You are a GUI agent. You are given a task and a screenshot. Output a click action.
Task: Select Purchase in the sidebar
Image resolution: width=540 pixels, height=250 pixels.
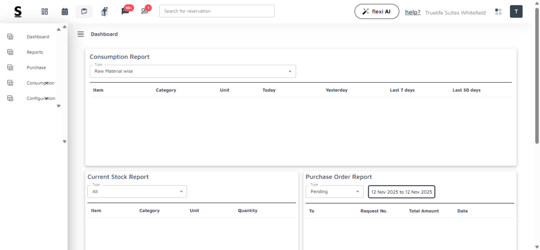pos(36,67)
